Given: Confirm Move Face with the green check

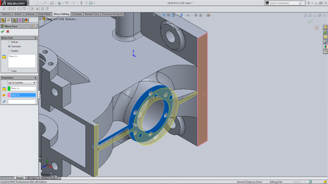Looking at the screenshot, I should (x=3, y=32).
